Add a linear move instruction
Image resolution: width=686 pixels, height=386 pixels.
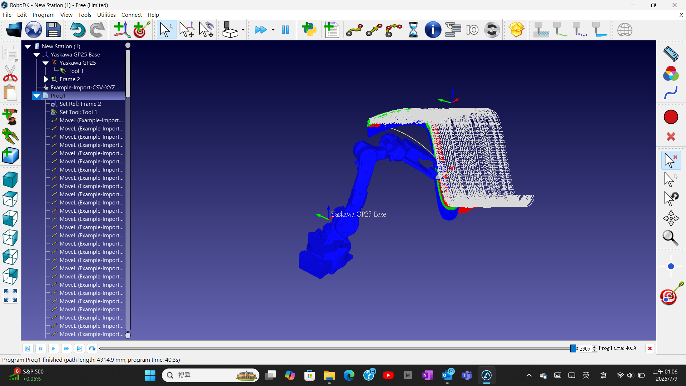coord(374,30)
